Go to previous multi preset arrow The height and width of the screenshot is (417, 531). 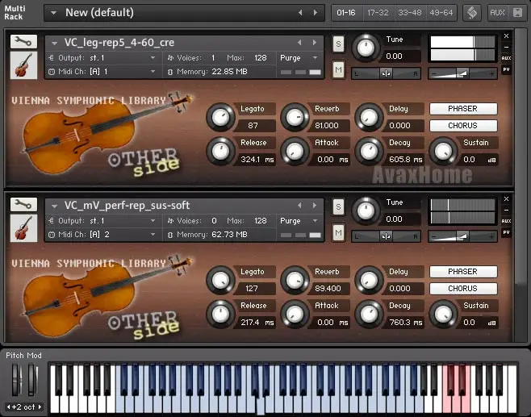(x=300, y=13)
